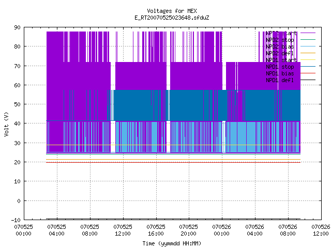This screenshot has height=248, width=331.
Task: Select the "NPD1 bias" legend entry
Action: point(280,73)
